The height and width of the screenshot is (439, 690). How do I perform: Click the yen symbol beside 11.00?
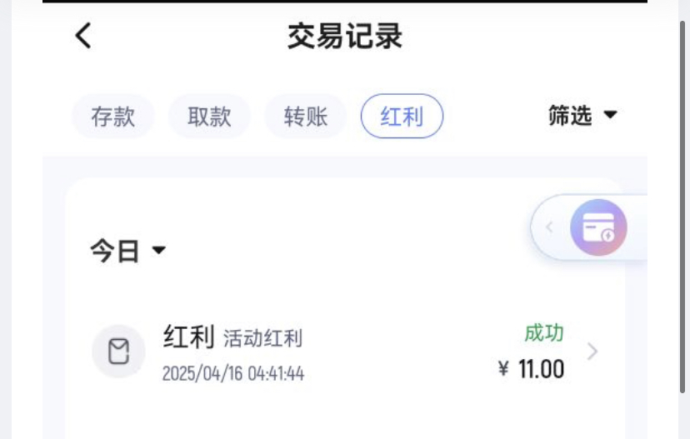503,369
